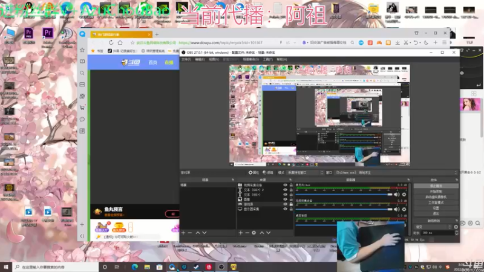484x272 pixels.
Task: Move source up in Sources panel
Action: tap(262, 233)
